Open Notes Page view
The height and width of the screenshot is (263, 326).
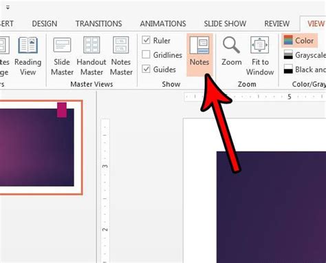[4, 56]
